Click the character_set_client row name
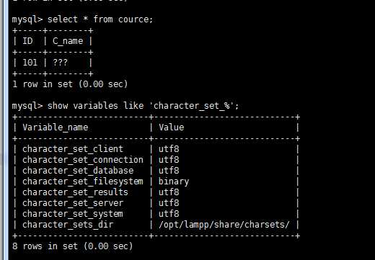Screen dimensions: 375x260 click(73, 149)
